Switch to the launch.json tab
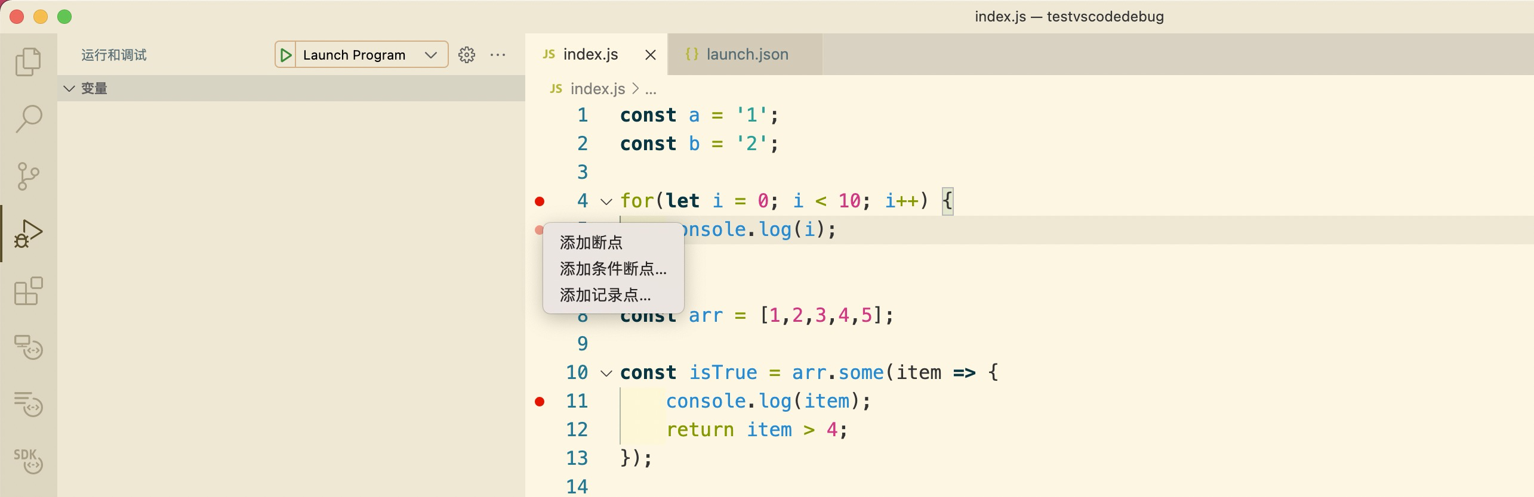 [745, 54]
